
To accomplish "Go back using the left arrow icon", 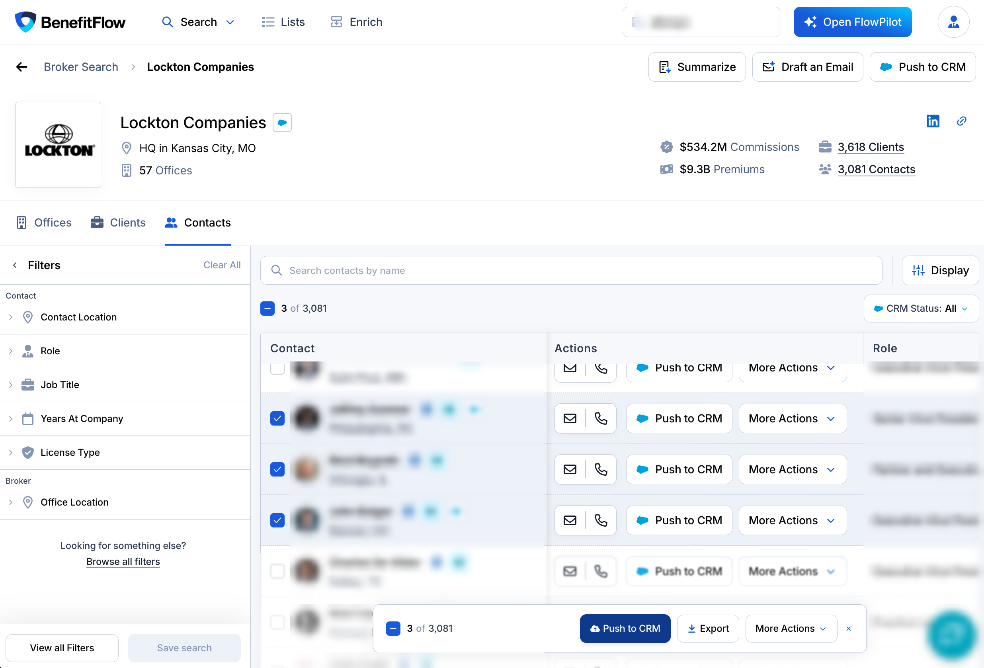I will click(21, 67).
